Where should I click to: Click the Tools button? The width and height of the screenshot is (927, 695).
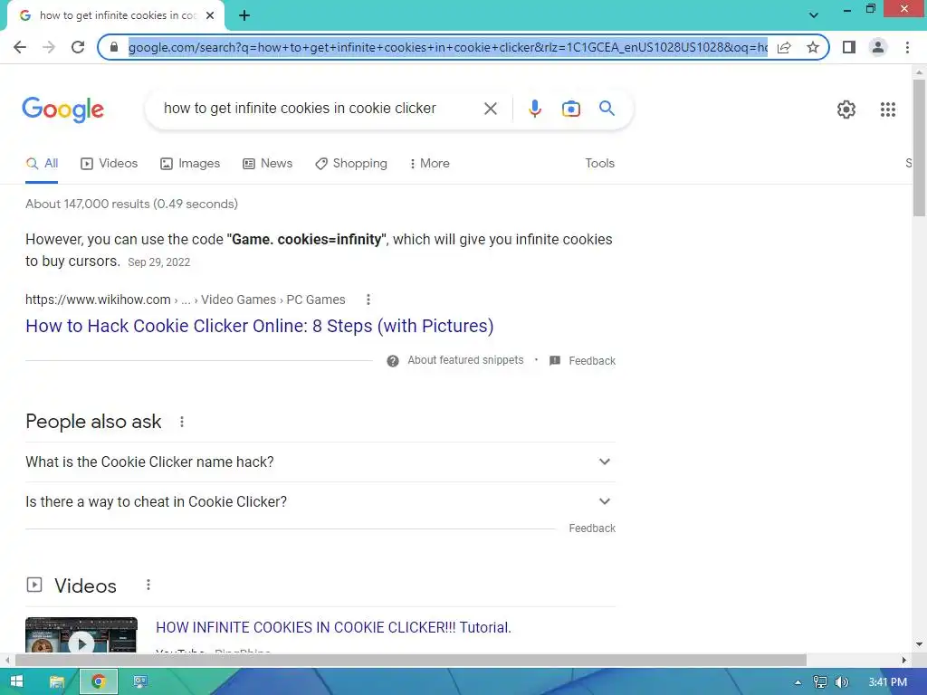pyautogui.click(x=599, y=164)
